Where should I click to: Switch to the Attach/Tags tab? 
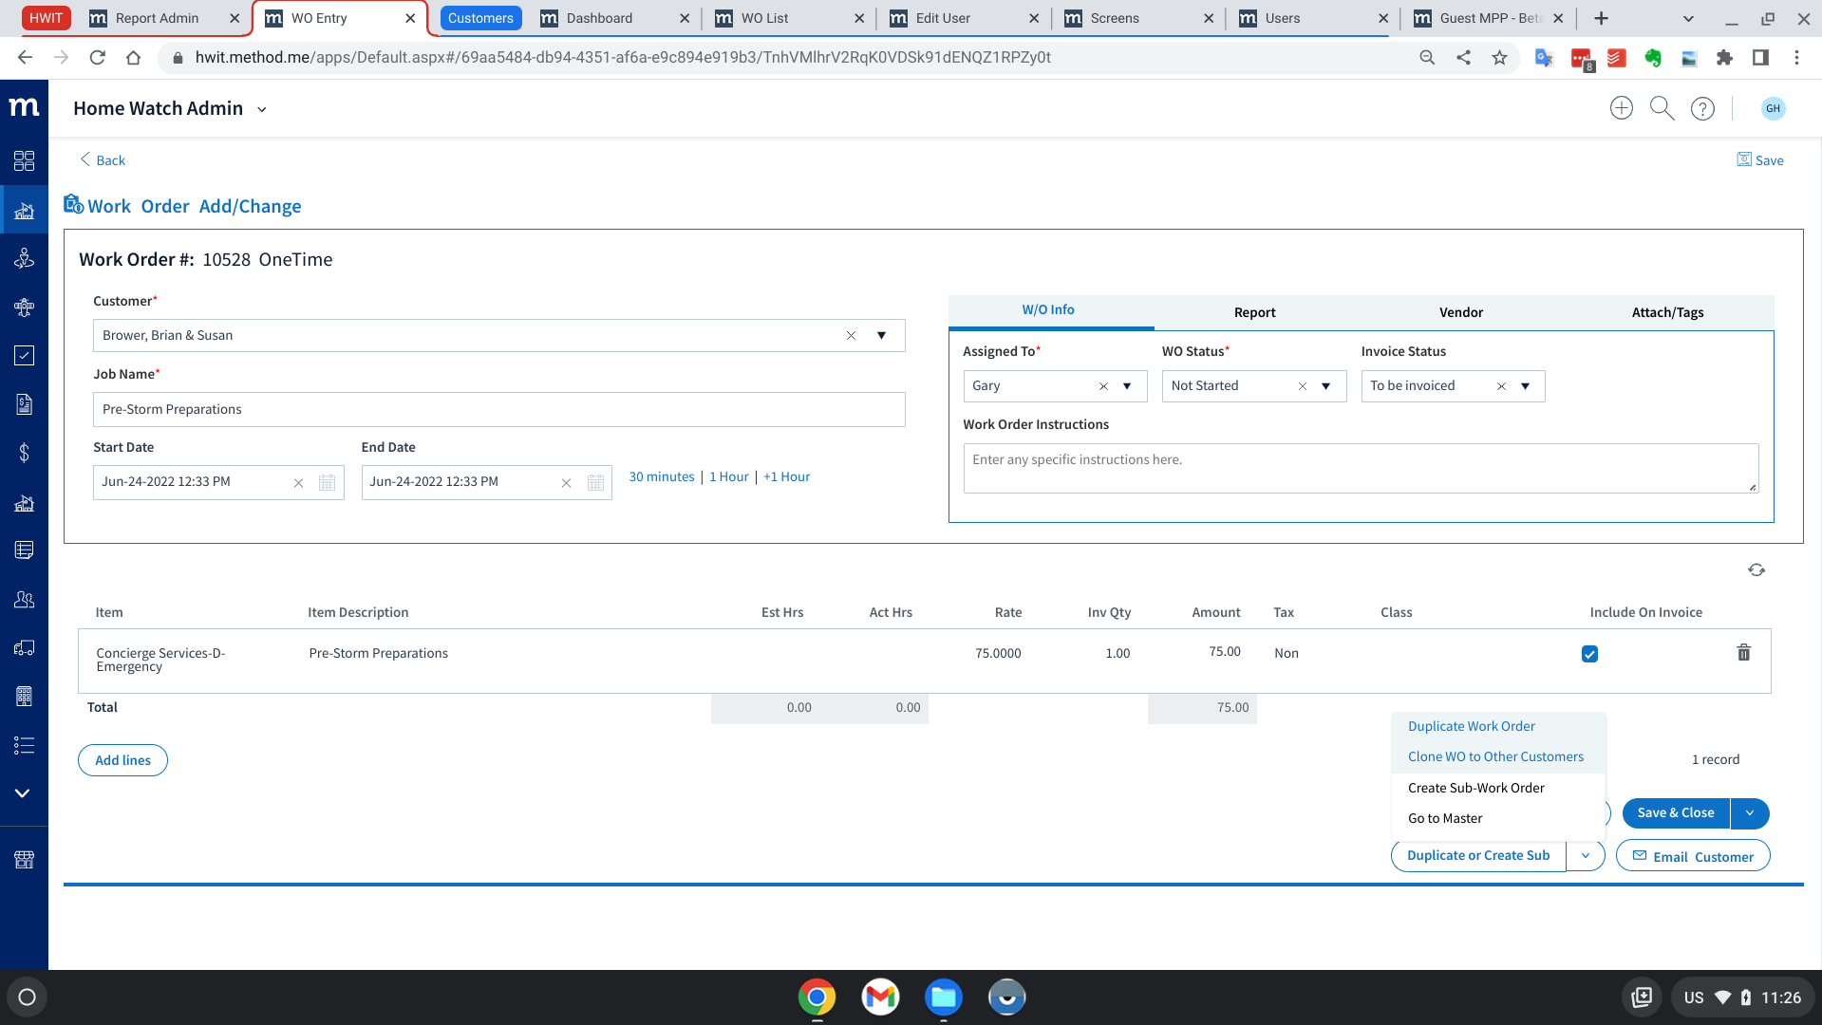[x=1667, y=312]
